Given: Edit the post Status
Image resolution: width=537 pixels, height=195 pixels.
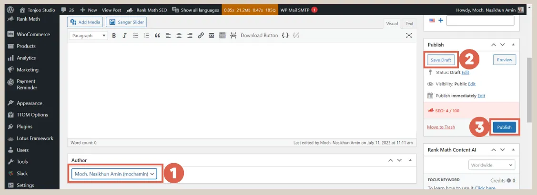Looking at the screenshot, I should 466,72.
